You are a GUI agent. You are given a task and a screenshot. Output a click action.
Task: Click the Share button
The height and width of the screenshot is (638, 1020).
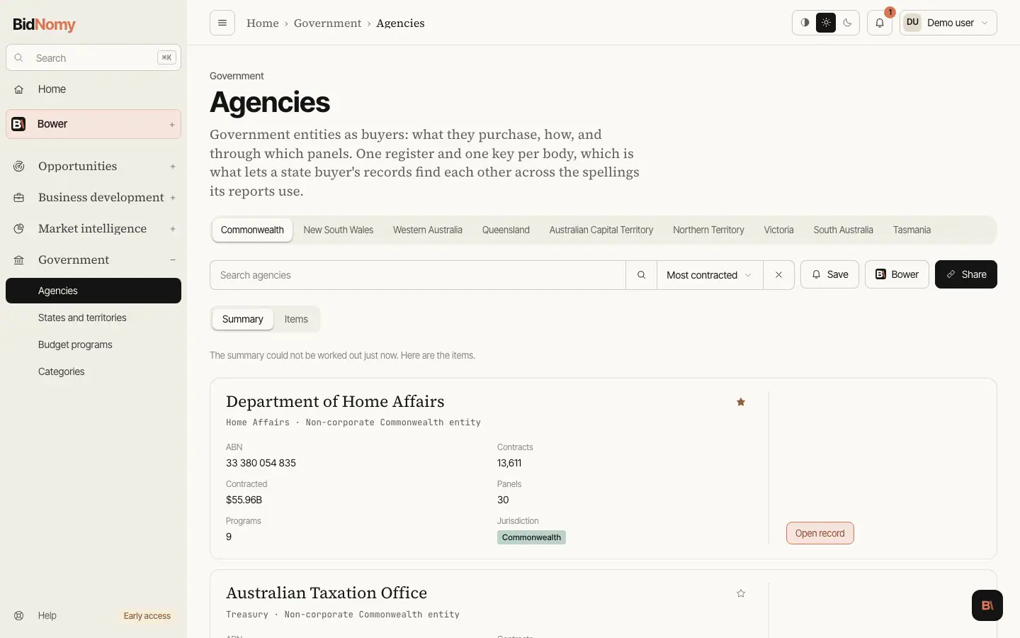[966, 274]
